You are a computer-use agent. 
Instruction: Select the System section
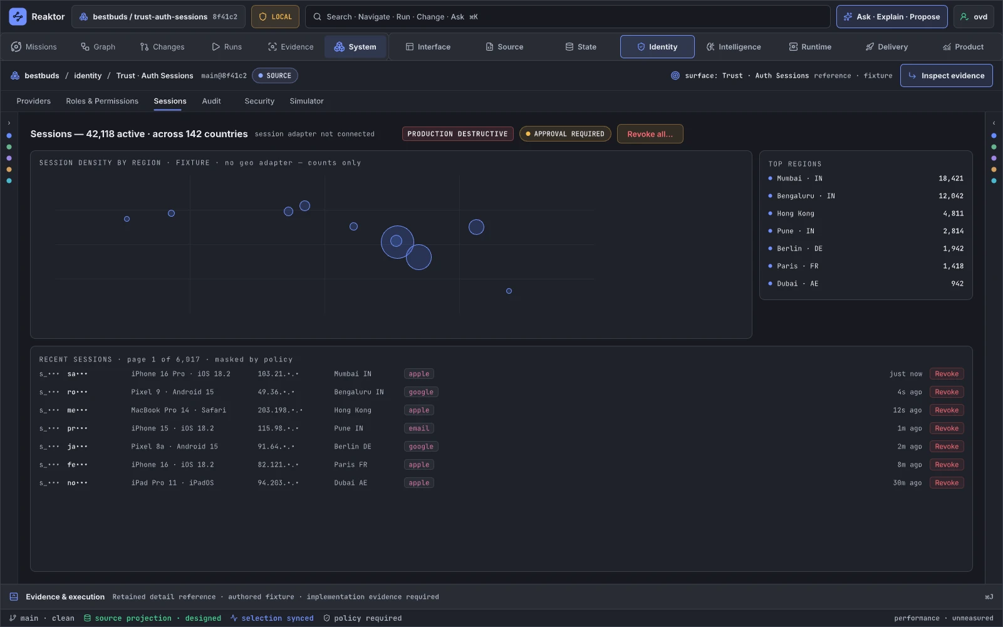point(355,47)
